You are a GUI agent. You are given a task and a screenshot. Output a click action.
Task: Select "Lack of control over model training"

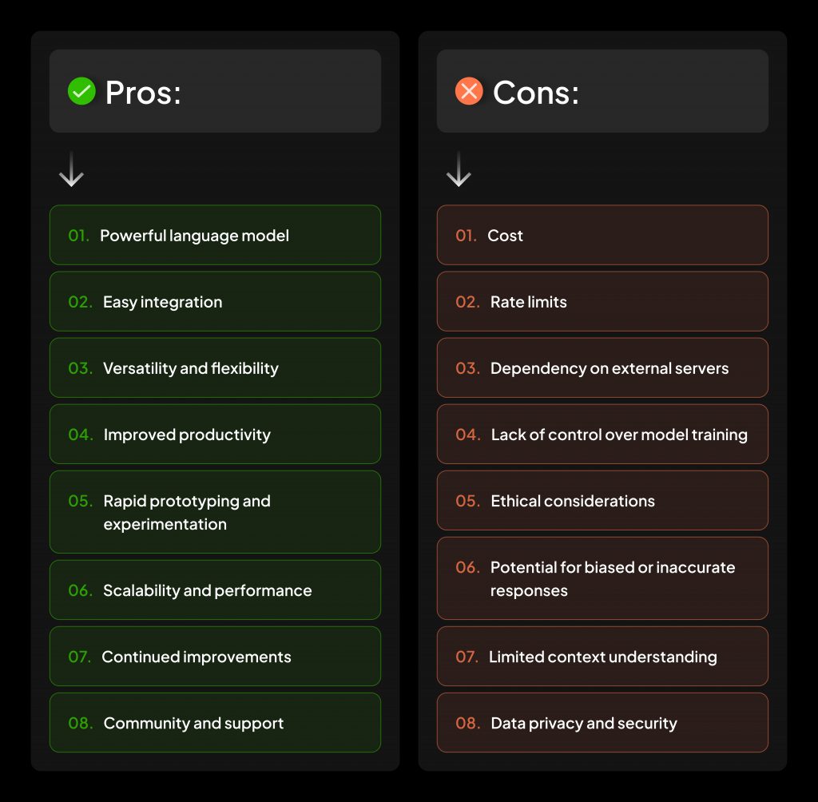click(x=602, y=435)
